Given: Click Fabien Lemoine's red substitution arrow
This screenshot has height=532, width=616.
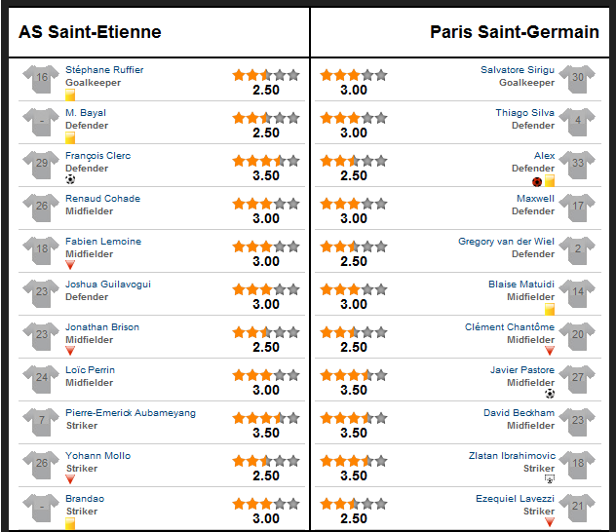Looking at the screenshot, I should tap(70, 265).
